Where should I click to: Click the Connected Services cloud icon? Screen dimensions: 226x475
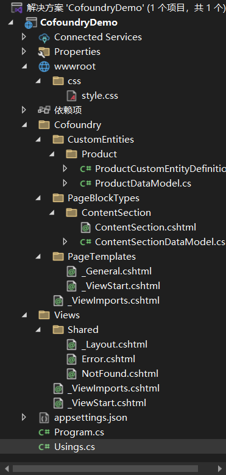point(44,38)
